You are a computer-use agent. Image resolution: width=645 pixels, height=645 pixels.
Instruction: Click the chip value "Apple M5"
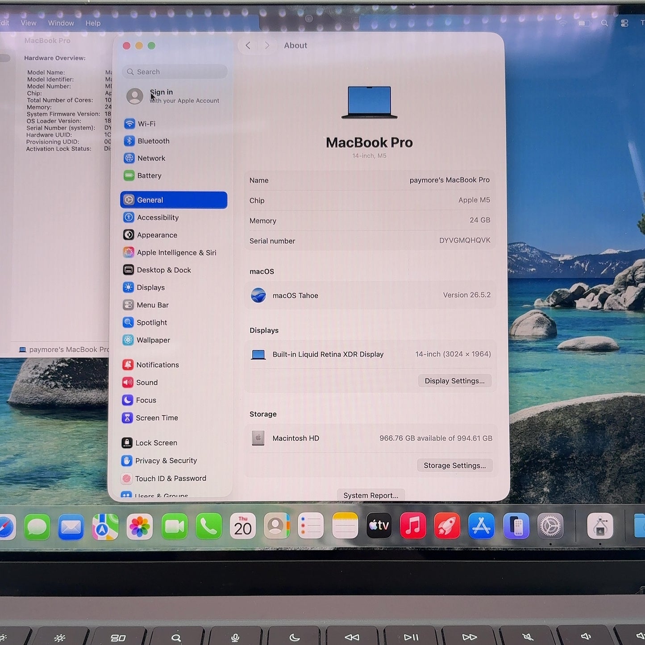click(x=474, y=200)
